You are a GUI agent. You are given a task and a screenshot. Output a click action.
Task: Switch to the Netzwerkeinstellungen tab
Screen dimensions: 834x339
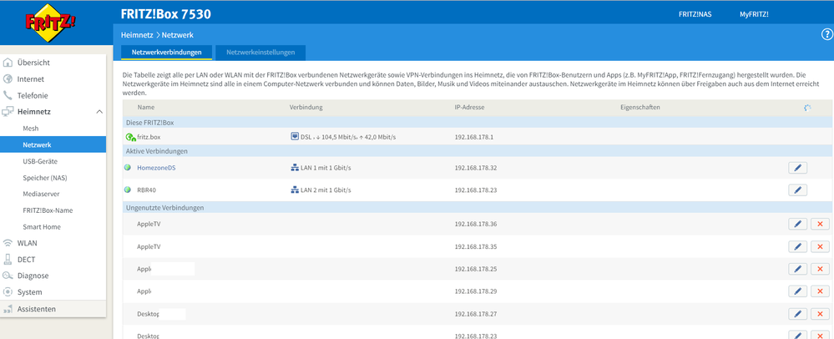pyautogui.click(x=260, y=53)
